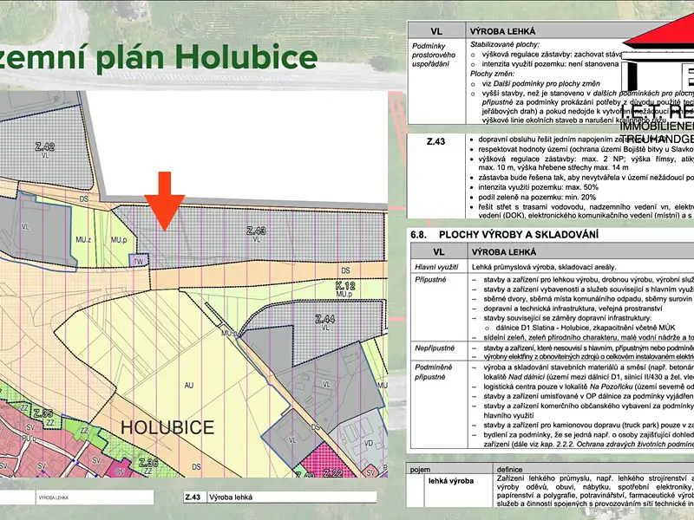The height and width of the screenshot is (520, 694).
Task: Click the Z.43 zone label on the map
Action: pos(256,231)
